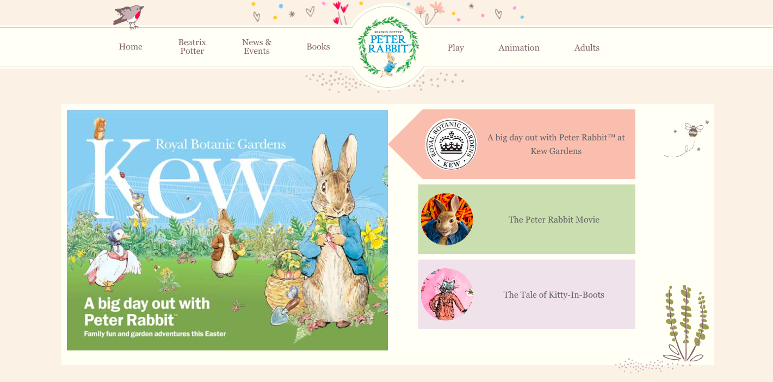Viewport: 773px width, 382px height.
Task: Open the Play section
Action: [x=456, y=48]
